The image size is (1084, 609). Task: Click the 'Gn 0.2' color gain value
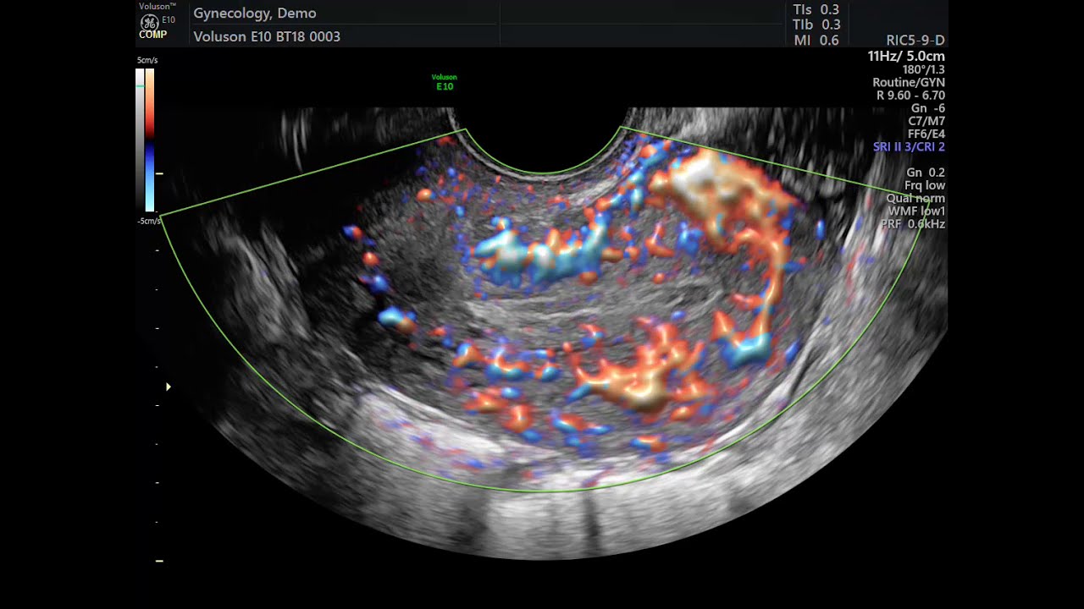[x=926, y=173]
